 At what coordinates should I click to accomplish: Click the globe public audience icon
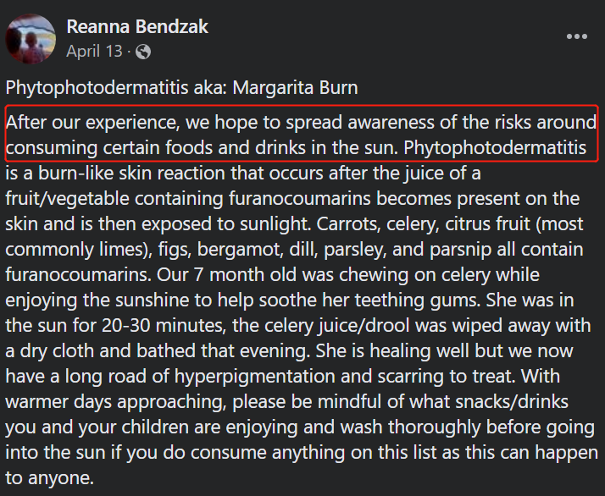pos(143,52)
